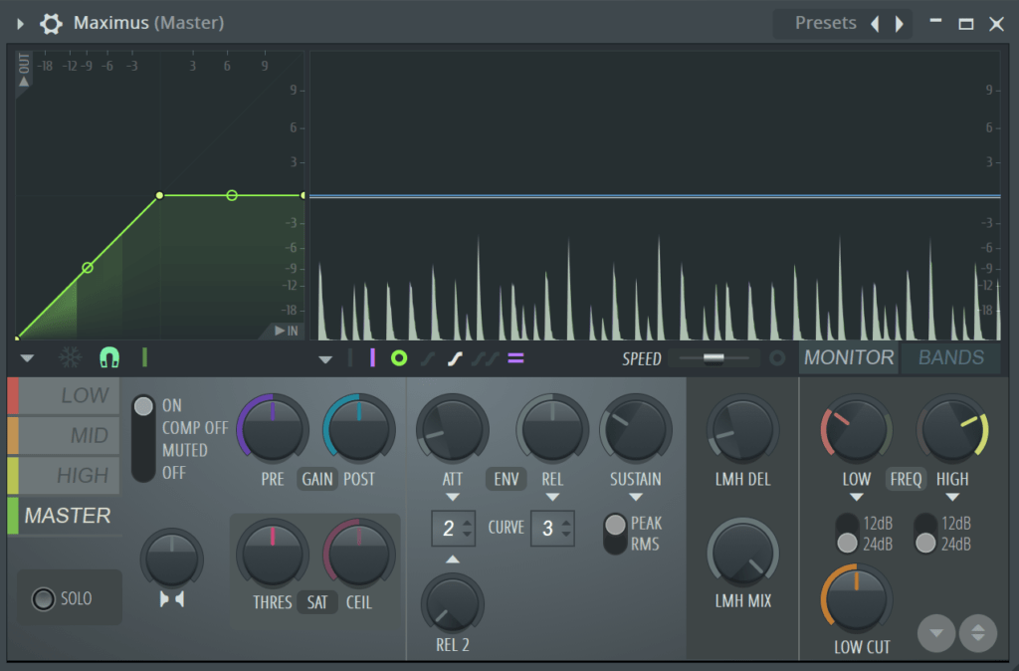Go to next preset arrow
The image size is (1019, 671).
coord(900,24)
